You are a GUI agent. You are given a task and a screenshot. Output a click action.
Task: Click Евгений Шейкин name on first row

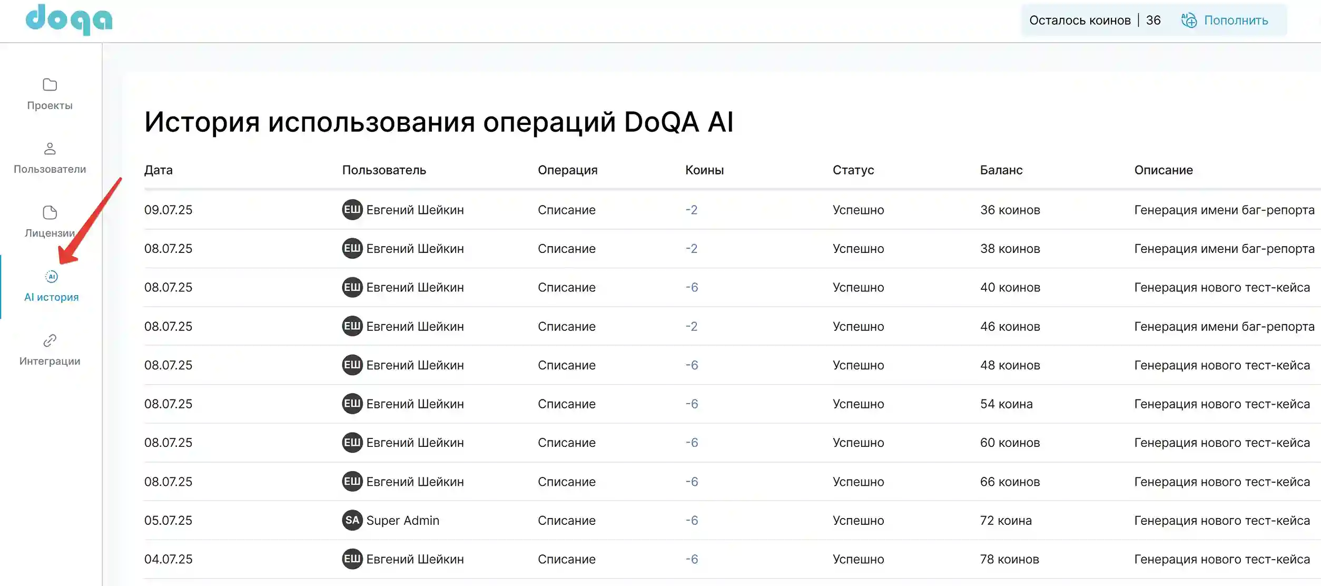pos(416,210)
